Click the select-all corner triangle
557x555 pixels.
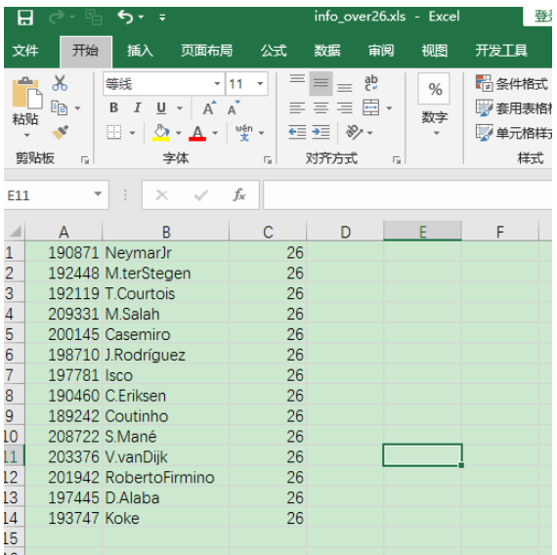click(x=15, y=232)
